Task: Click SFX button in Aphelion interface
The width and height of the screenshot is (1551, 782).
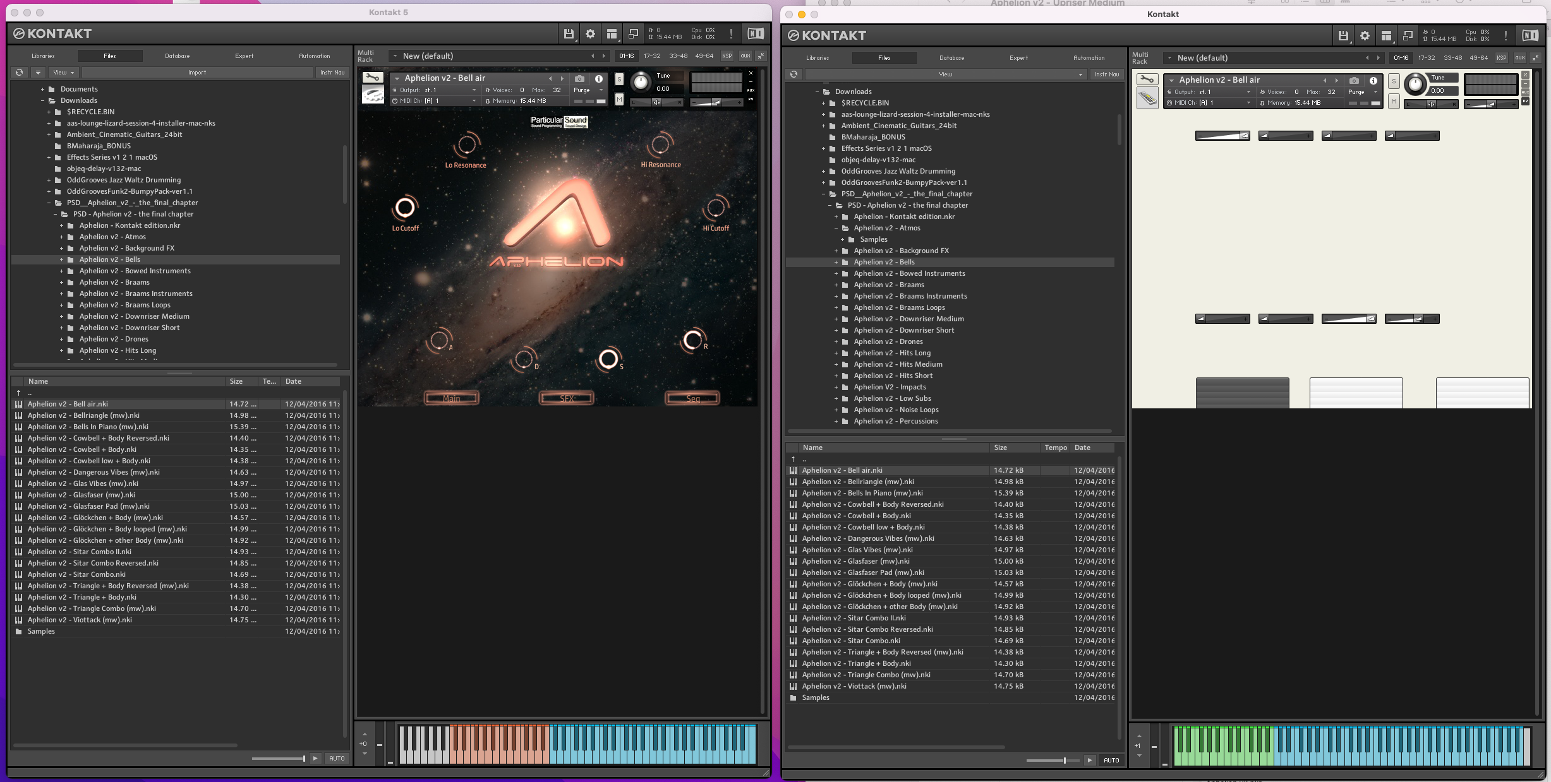Action: [x=567, y=398]
